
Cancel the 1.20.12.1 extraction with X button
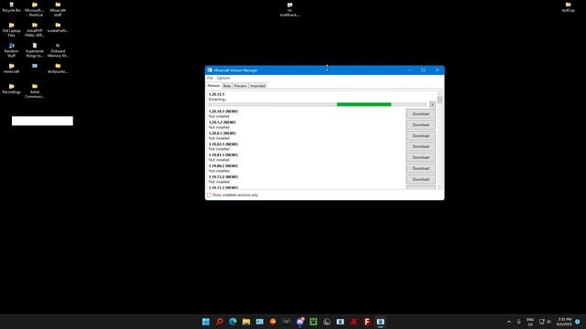click(x=432, y=104)
